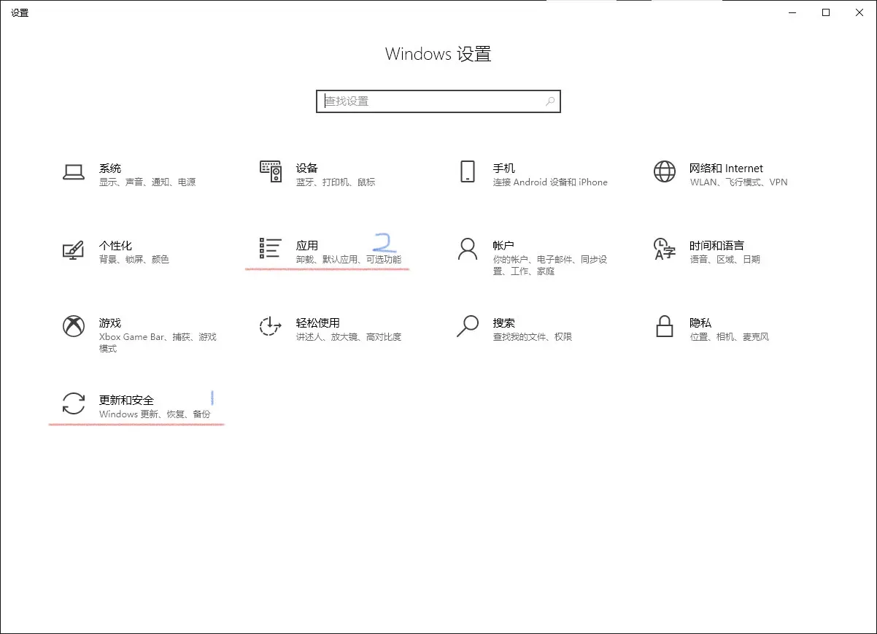877x634 pixels.
Task: Click the 时间和语言 clock icon
Action: coord(665,249)
